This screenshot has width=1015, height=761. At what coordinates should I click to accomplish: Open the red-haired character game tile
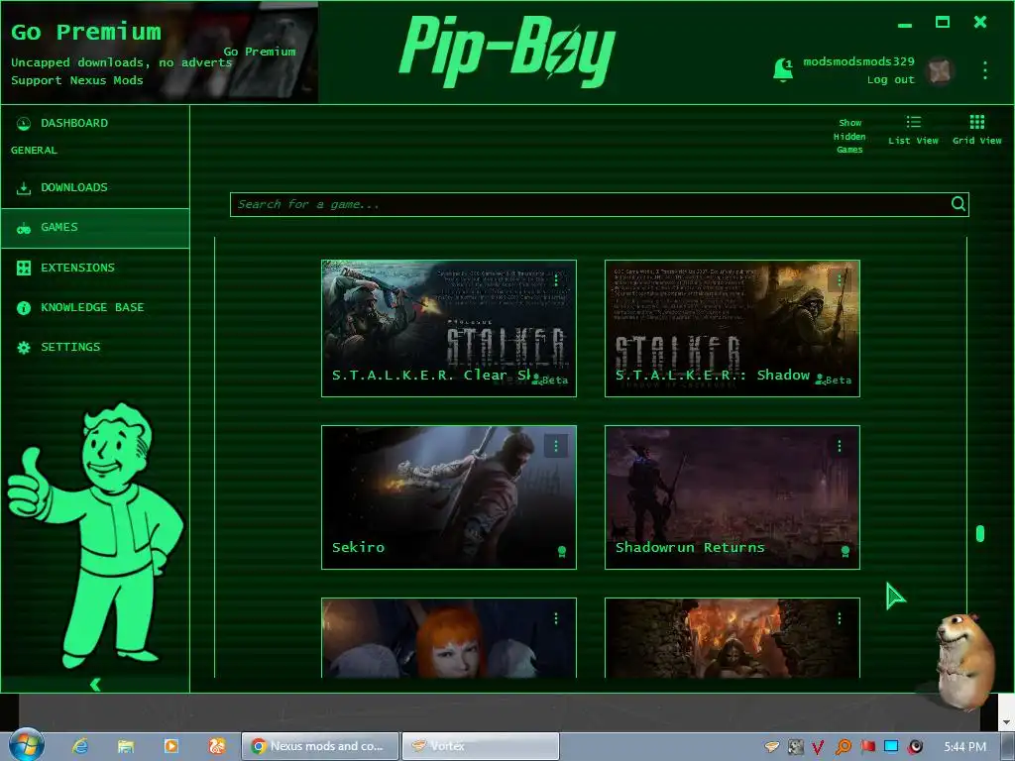click(449, 637)
